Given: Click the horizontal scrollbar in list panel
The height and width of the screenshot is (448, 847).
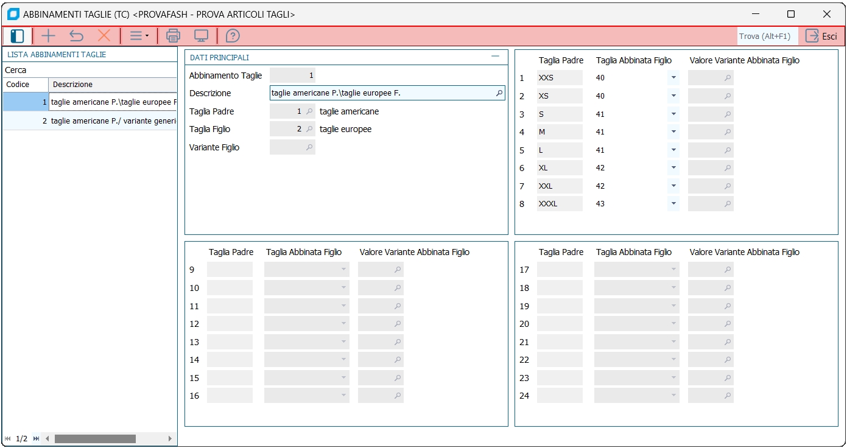Looking at the screenshot, I should (94, 439).
